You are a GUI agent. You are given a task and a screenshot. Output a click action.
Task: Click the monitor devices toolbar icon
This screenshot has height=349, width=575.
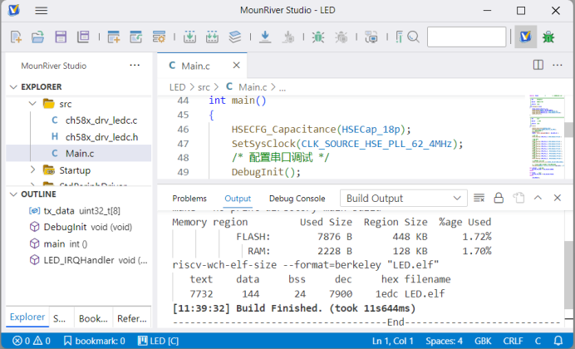[x=371, y=37]
